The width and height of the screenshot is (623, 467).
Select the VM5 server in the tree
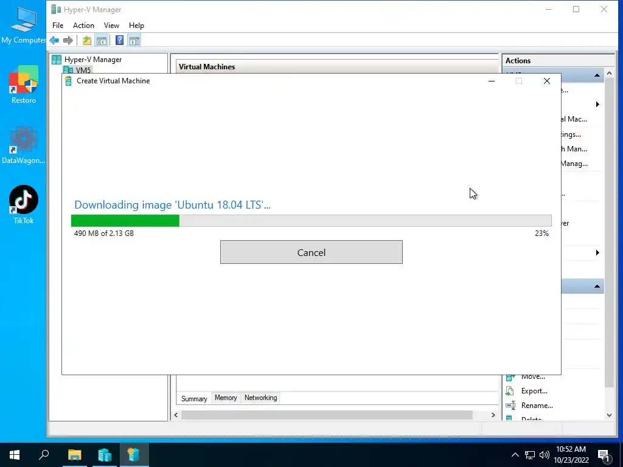pos(79,70)
